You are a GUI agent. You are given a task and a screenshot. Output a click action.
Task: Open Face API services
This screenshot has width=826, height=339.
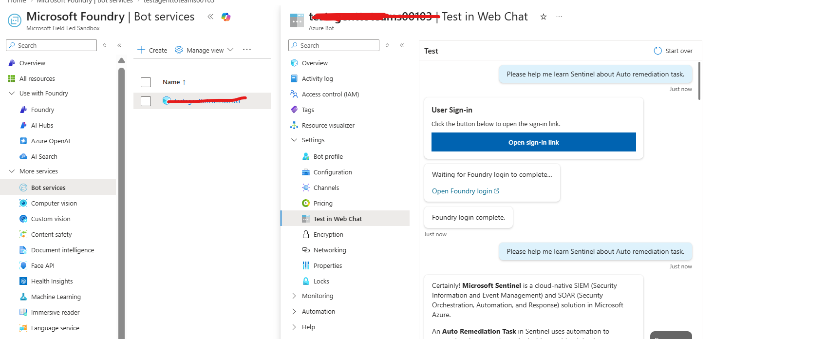[42, 265]
